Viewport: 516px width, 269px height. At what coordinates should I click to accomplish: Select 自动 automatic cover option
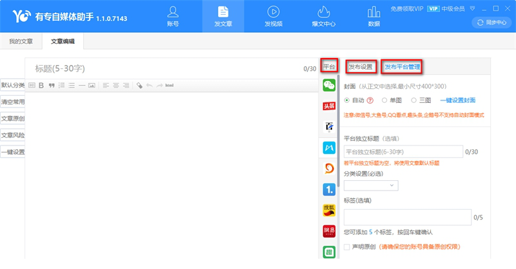pos(347,100)
